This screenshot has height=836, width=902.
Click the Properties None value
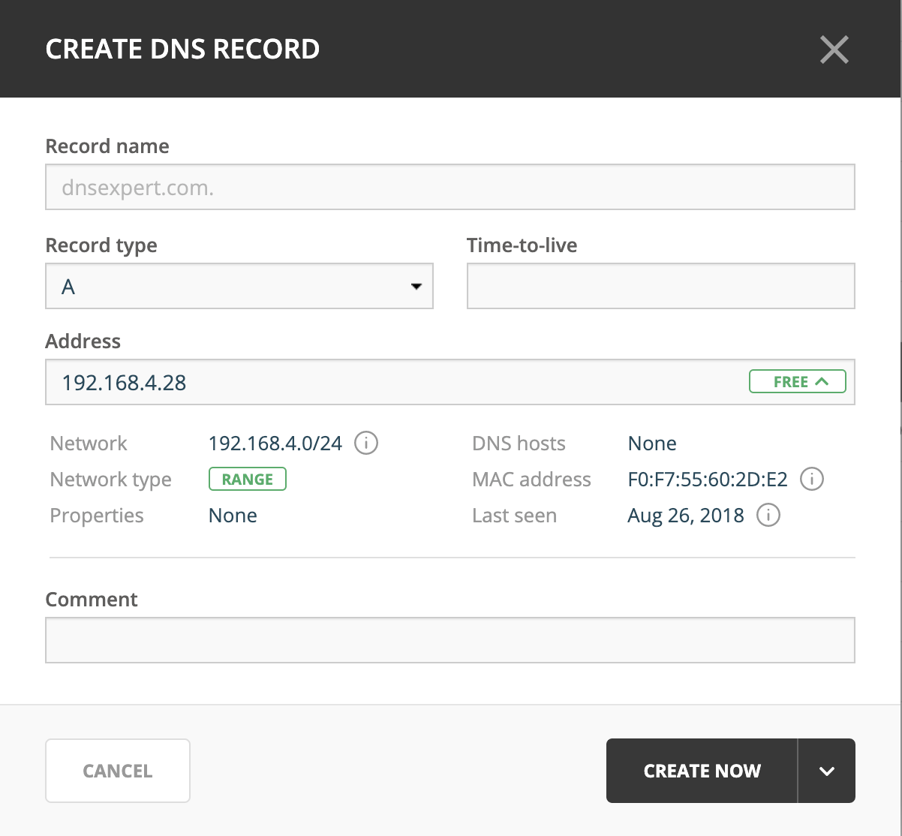click(233, 516)
